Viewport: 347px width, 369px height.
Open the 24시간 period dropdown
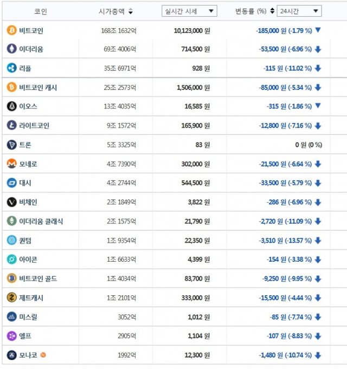pos(299,11)
